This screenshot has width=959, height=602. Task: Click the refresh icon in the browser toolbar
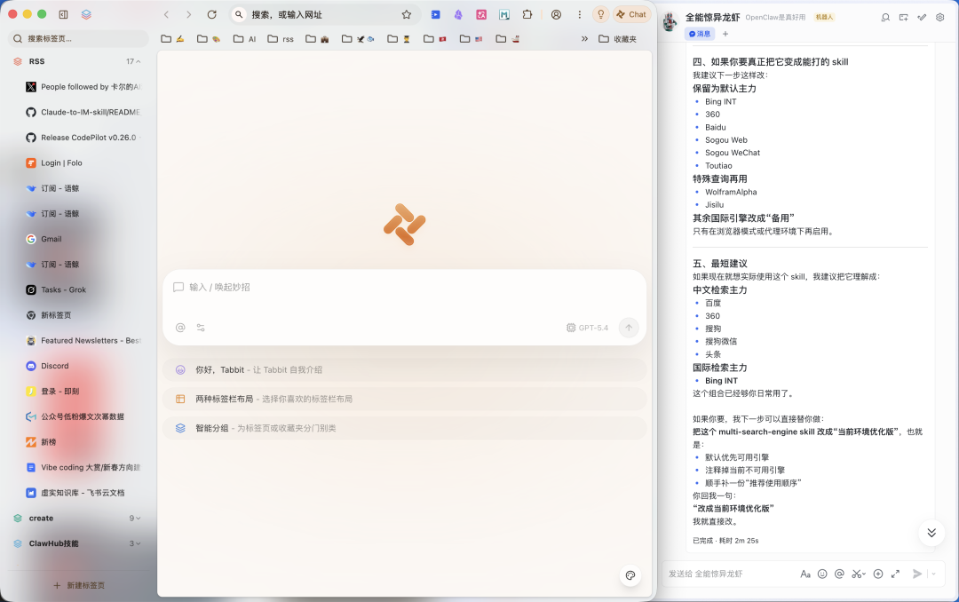click(212, 14)
